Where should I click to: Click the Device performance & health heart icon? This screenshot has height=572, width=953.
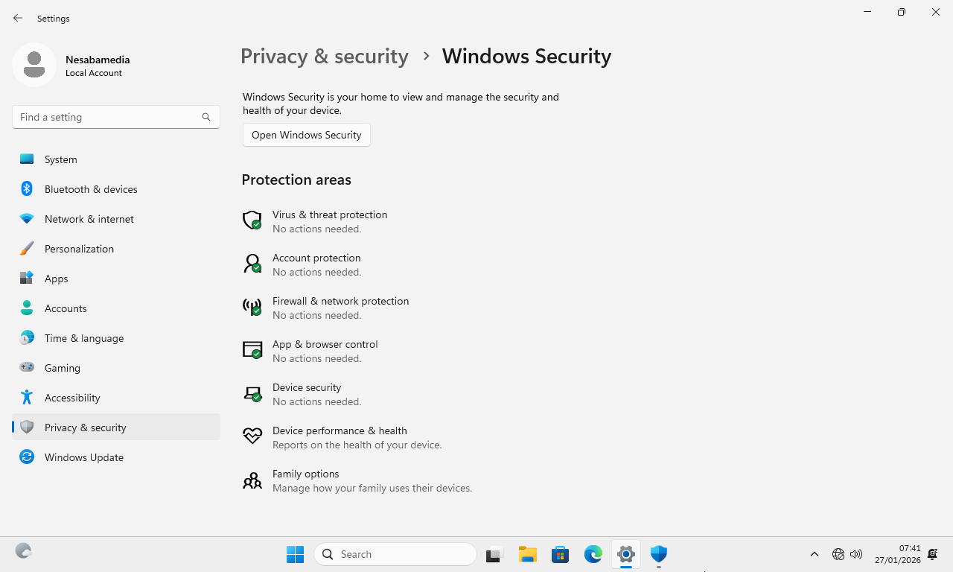click(x=252, y=436)
